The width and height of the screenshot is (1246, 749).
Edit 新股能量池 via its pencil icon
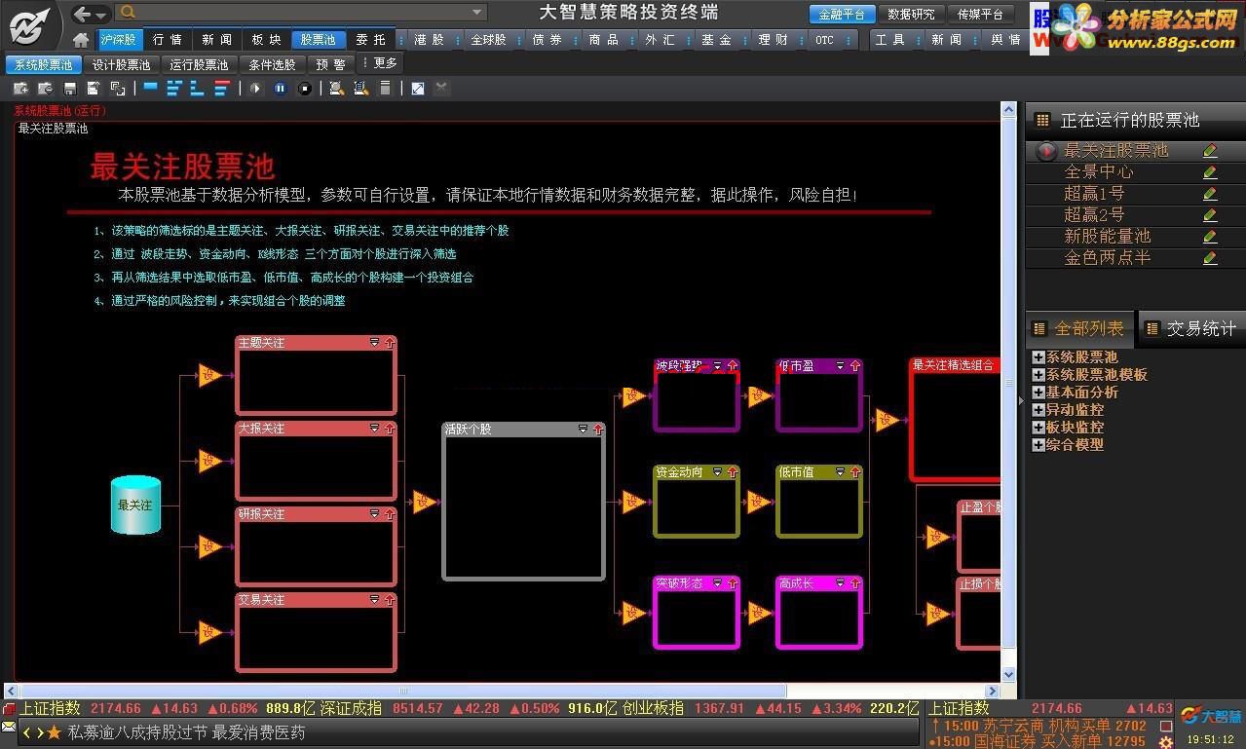(x=1210, y=237)
